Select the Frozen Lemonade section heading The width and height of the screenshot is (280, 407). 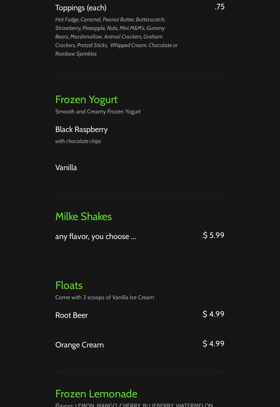pyautogui.click(x=96, y=393)
